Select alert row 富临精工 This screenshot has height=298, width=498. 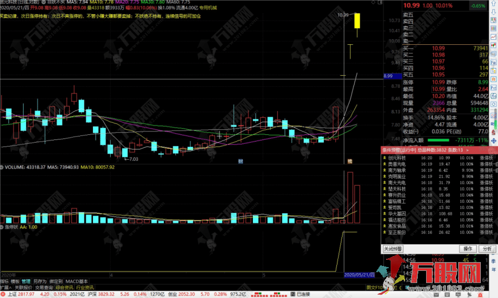pos(439,201)
